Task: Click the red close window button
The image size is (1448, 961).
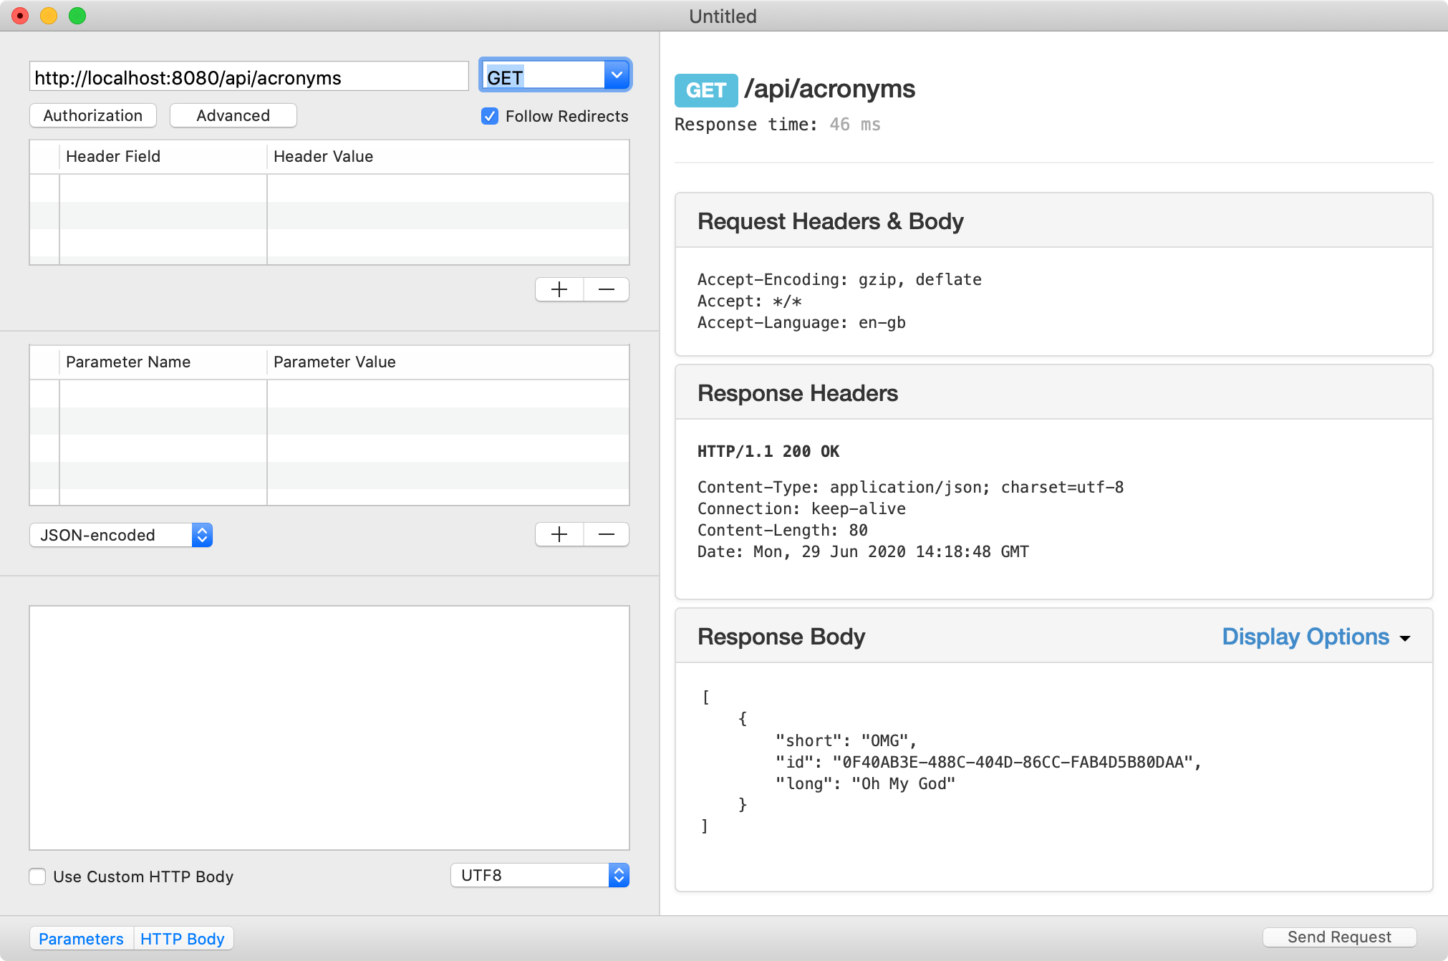Action: coord(20,15)
